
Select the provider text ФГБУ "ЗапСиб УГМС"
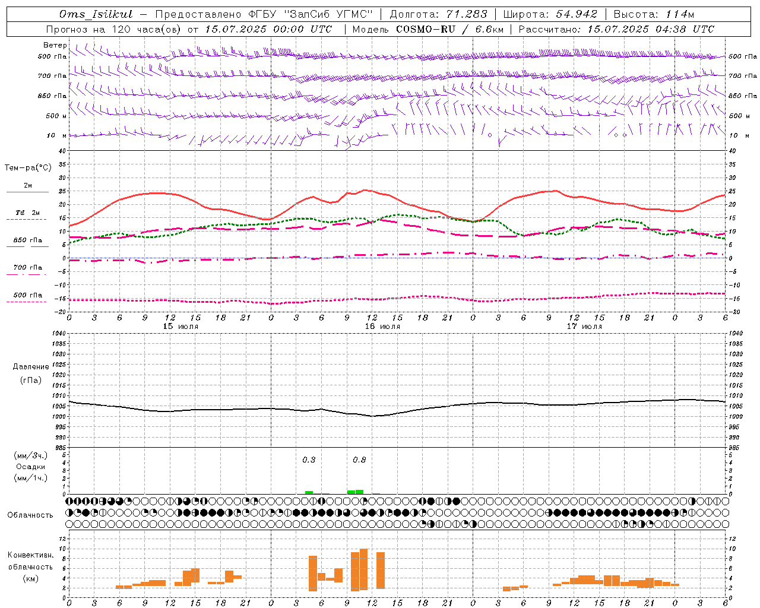tap(309, 14)
